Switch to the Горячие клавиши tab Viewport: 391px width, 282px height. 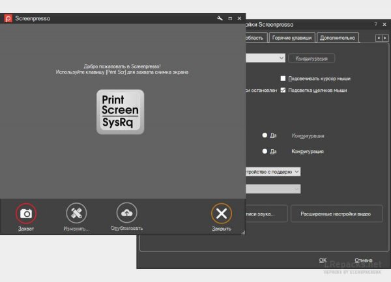(x=292, y=38)
